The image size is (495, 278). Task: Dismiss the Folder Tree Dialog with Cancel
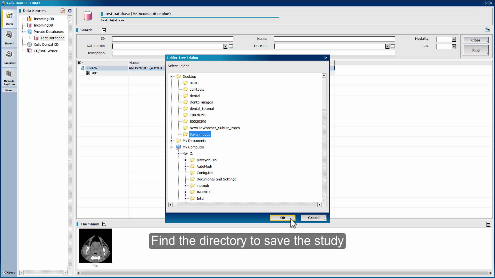(x=313, y=218)
